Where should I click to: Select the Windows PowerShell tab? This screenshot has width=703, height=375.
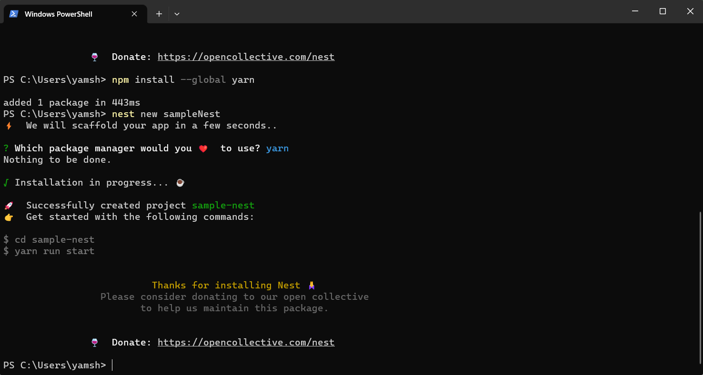click(x=74, y=14)
